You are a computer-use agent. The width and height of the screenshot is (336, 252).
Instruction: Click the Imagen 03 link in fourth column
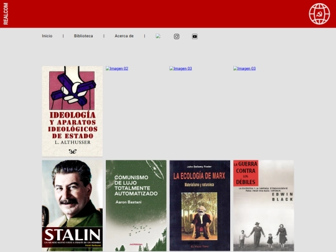[245, 68]
